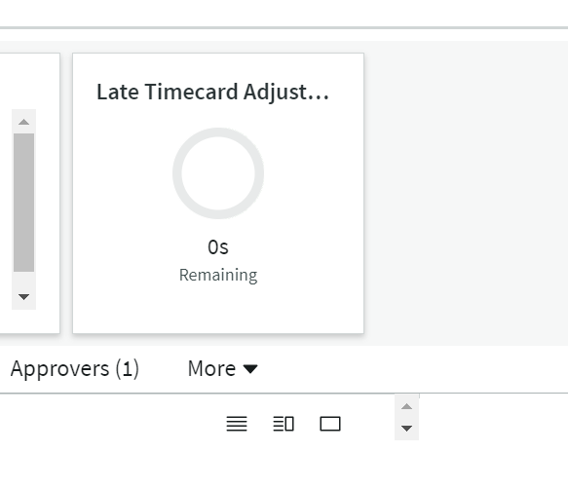This screenshot has height=489, width=568.
Task: Click the caret arrow next to More
Action: [x=250, y=369]
